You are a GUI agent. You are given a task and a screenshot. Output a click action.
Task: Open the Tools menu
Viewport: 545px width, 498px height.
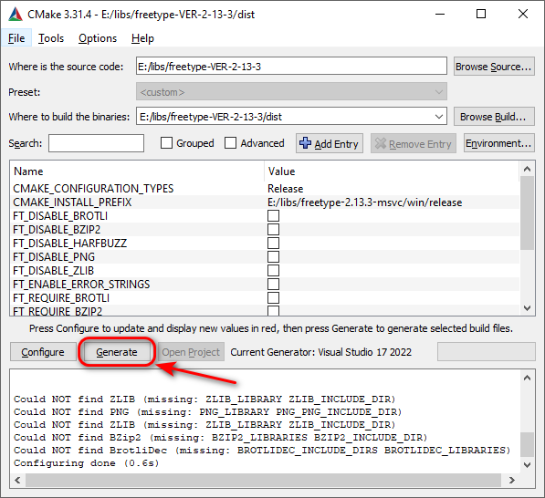click(x=51, y=38)
